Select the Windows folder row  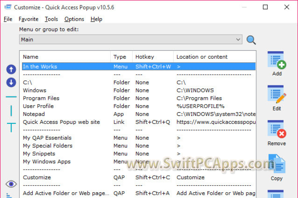[139, 90]
